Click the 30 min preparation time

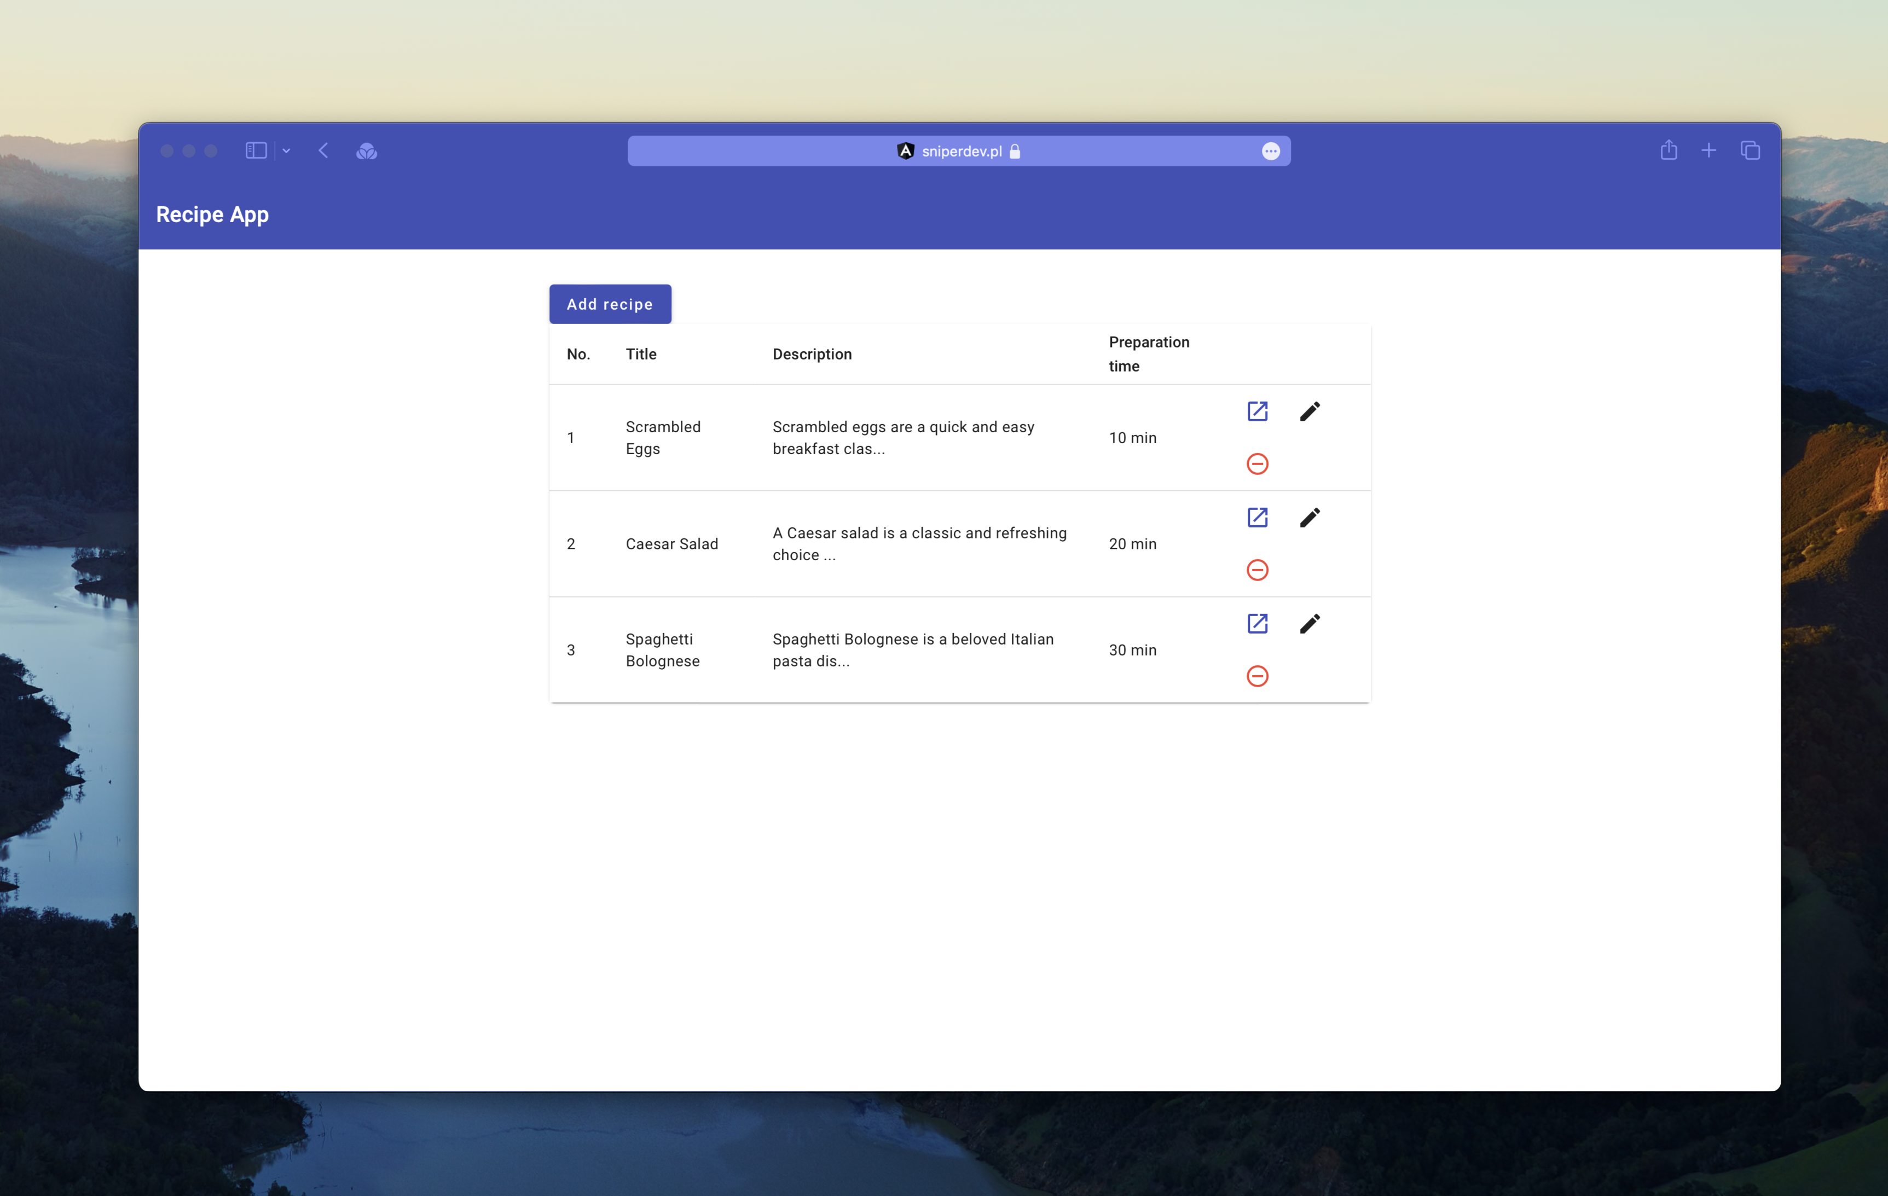point(1132,651)
